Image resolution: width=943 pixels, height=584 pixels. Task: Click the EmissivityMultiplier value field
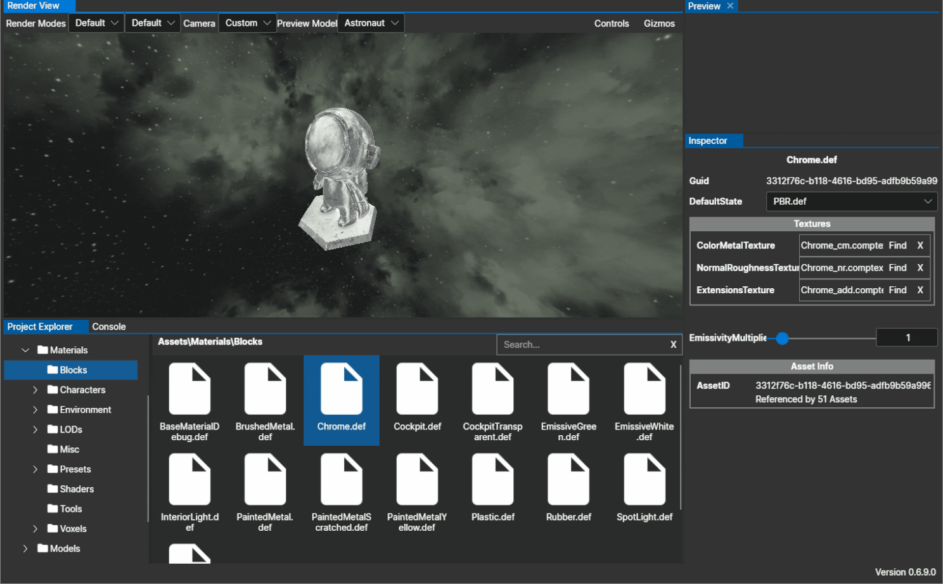click(x=907, y=338)
